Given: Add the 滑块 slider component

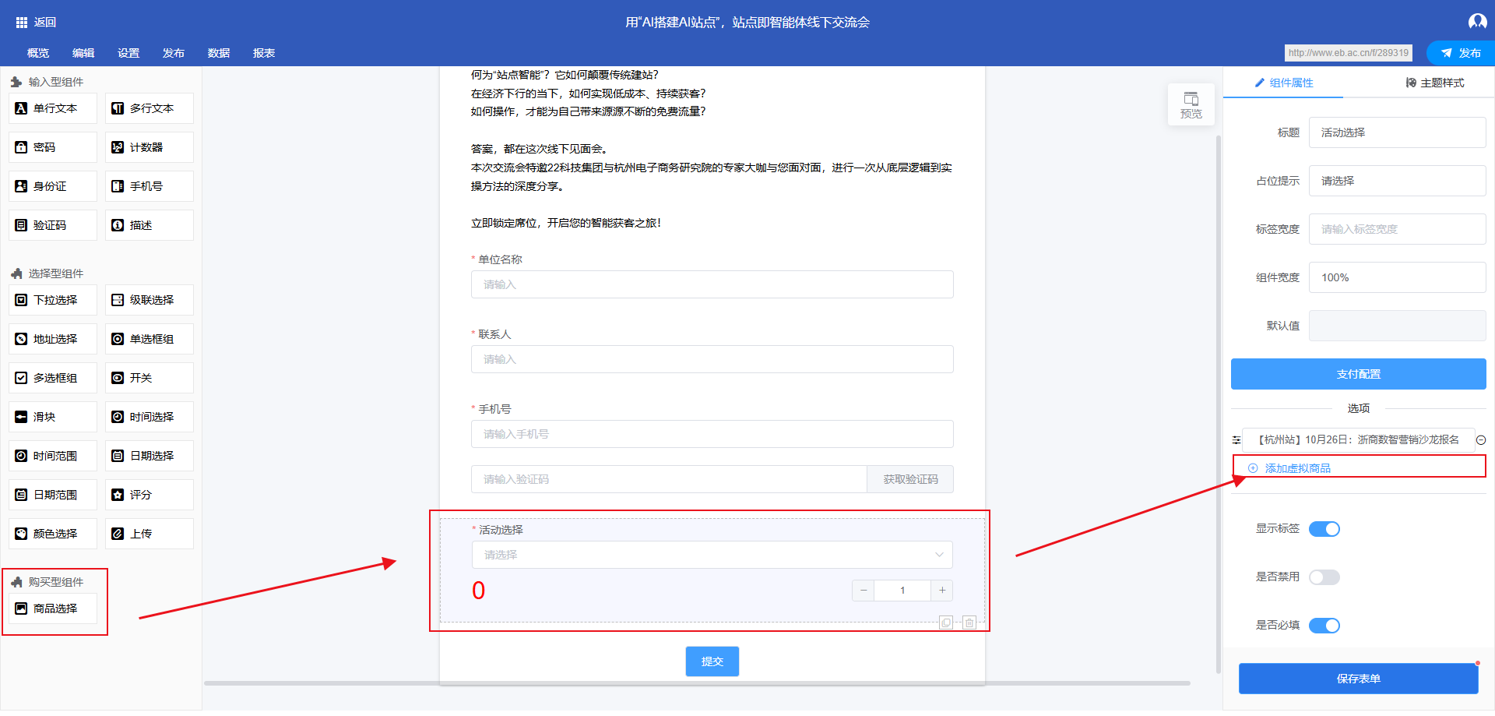Looking at the screenshot, I should (54, 417).
